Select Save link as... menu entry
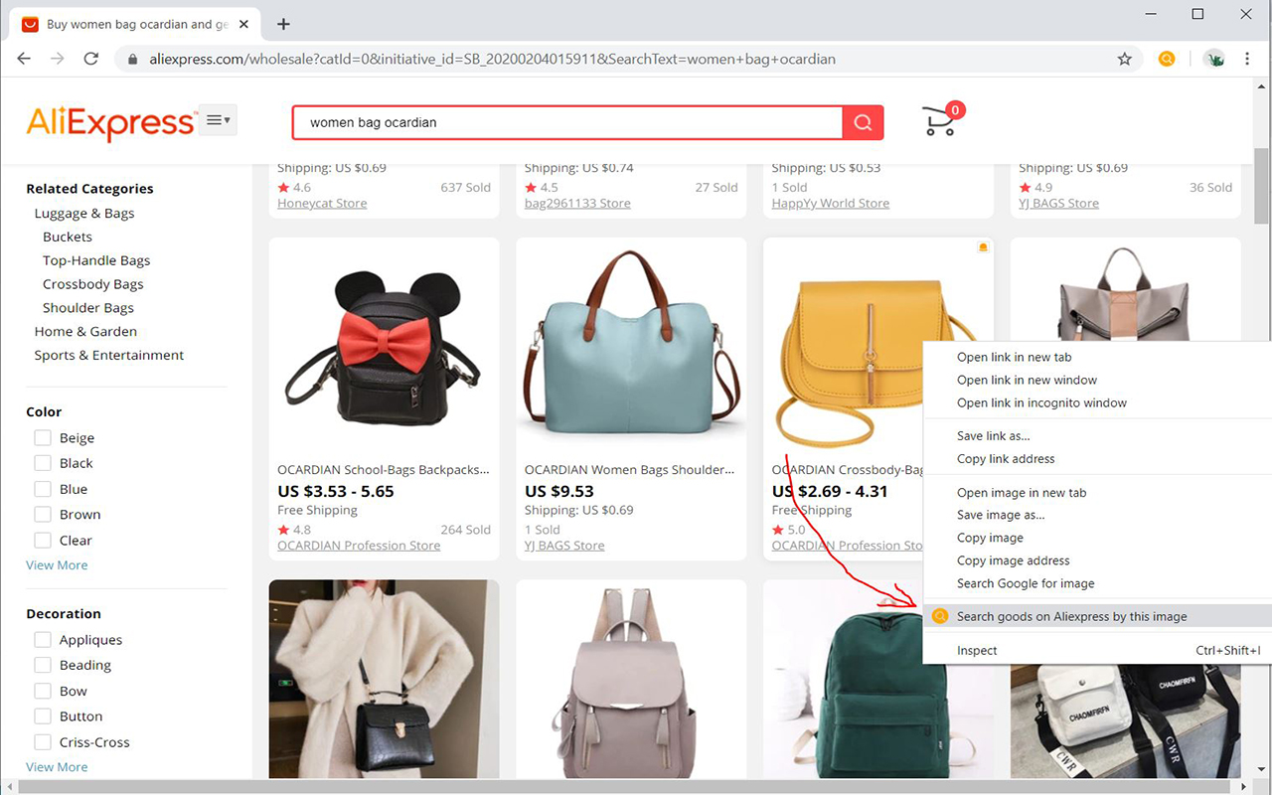This screenshot has width=1272, height=795. pos(1097,435)
